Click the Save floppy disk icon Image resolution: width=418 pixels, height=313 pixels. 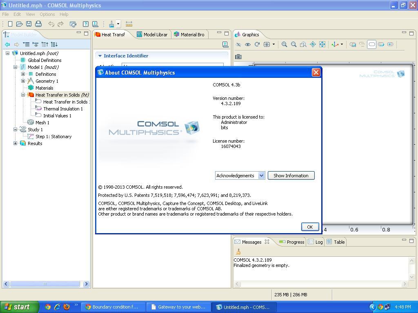29,24
